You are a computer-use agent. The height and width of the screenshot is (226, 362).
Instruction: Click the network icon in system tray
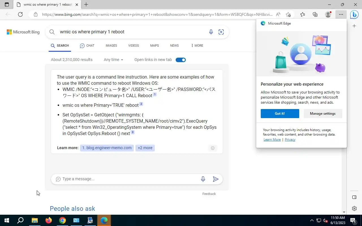319,220
